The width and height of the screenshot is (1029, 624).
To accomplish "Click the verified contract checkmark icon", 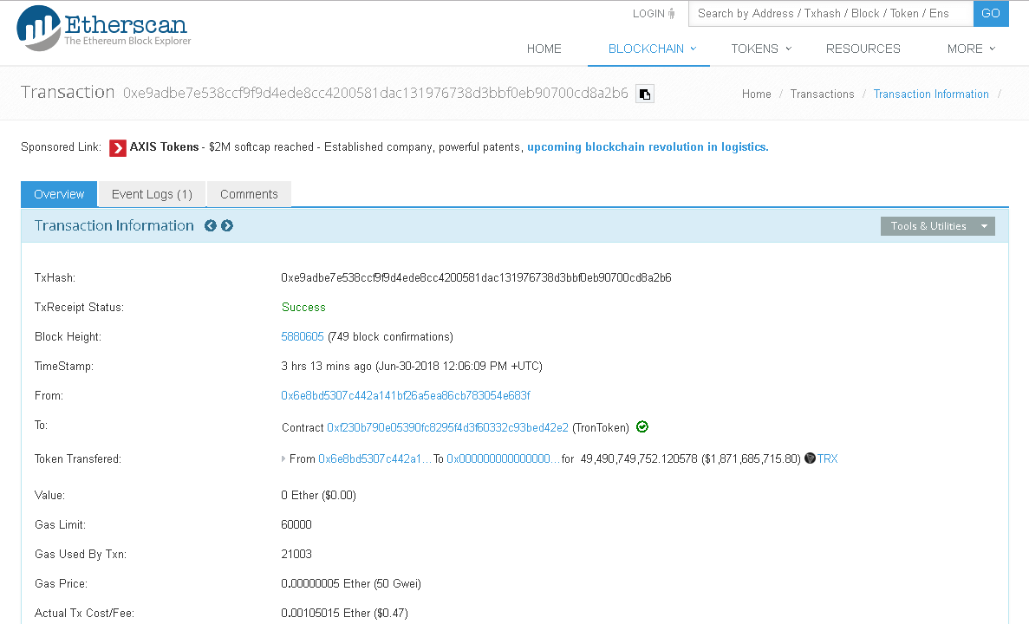I will tap(641, 426).
